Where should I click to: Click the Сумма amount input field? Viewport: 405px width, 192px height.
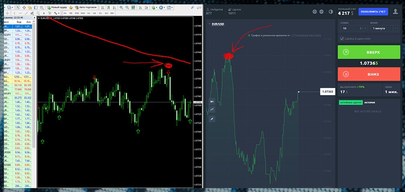coord(350,28)
